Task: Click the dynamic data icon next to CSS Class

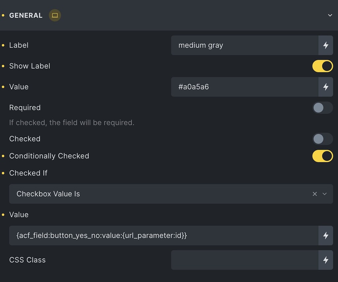Action: (326, 260)
